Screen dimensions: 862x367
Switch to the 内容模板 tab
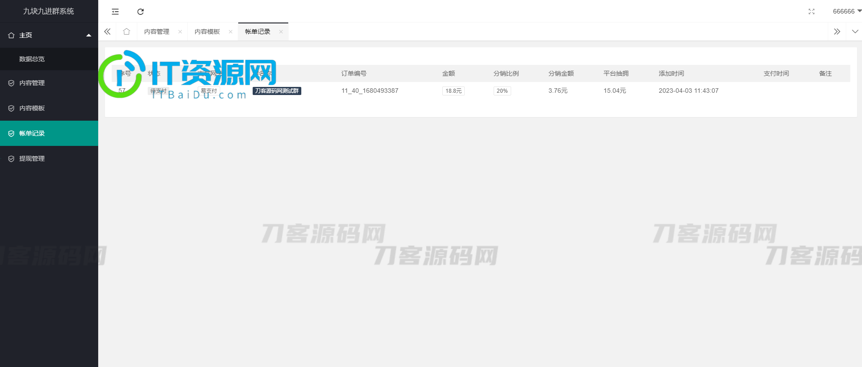(207, 32)
